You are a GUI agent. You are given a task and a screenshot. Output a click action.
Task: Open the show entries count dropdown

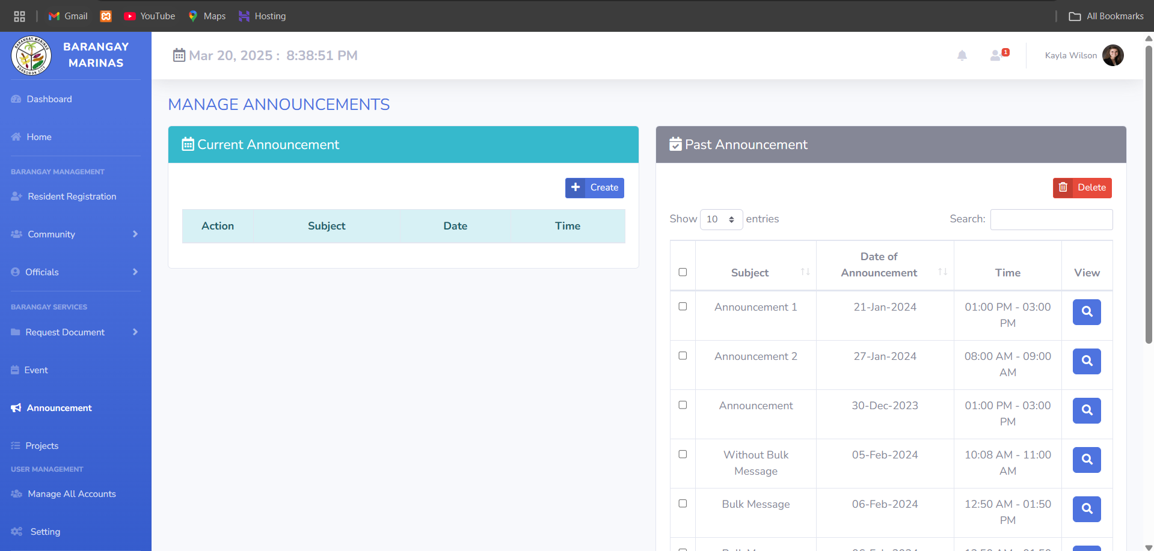point(721,219)
